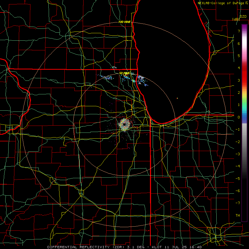The image size is (249, 249).
Task: Click the -3 value on the color scale
Action: tap(238, 154)
